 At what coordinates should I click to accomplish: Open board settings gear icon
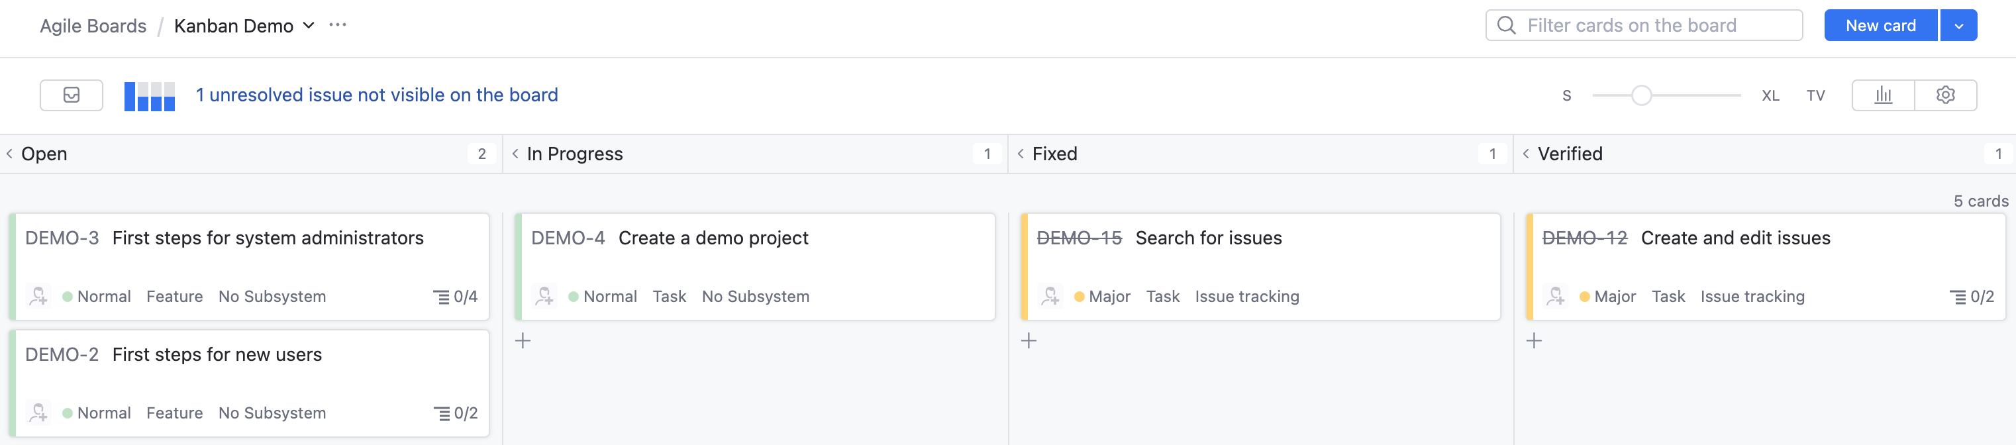pos(1946,95)
